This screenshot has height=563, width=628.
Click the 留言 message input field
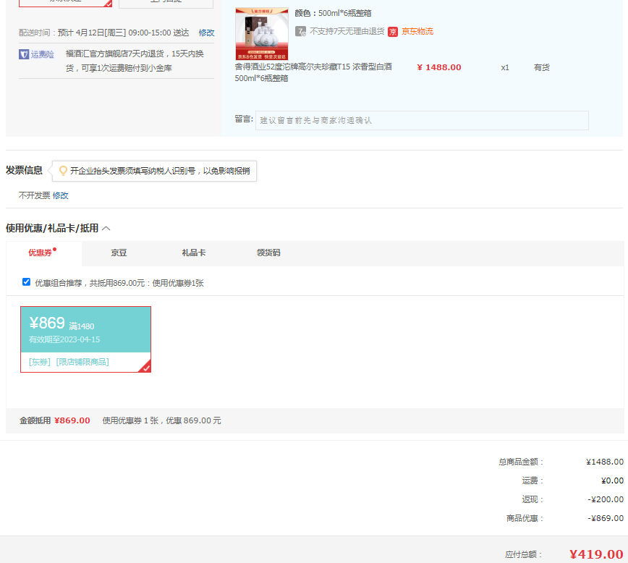click(422, 120)
